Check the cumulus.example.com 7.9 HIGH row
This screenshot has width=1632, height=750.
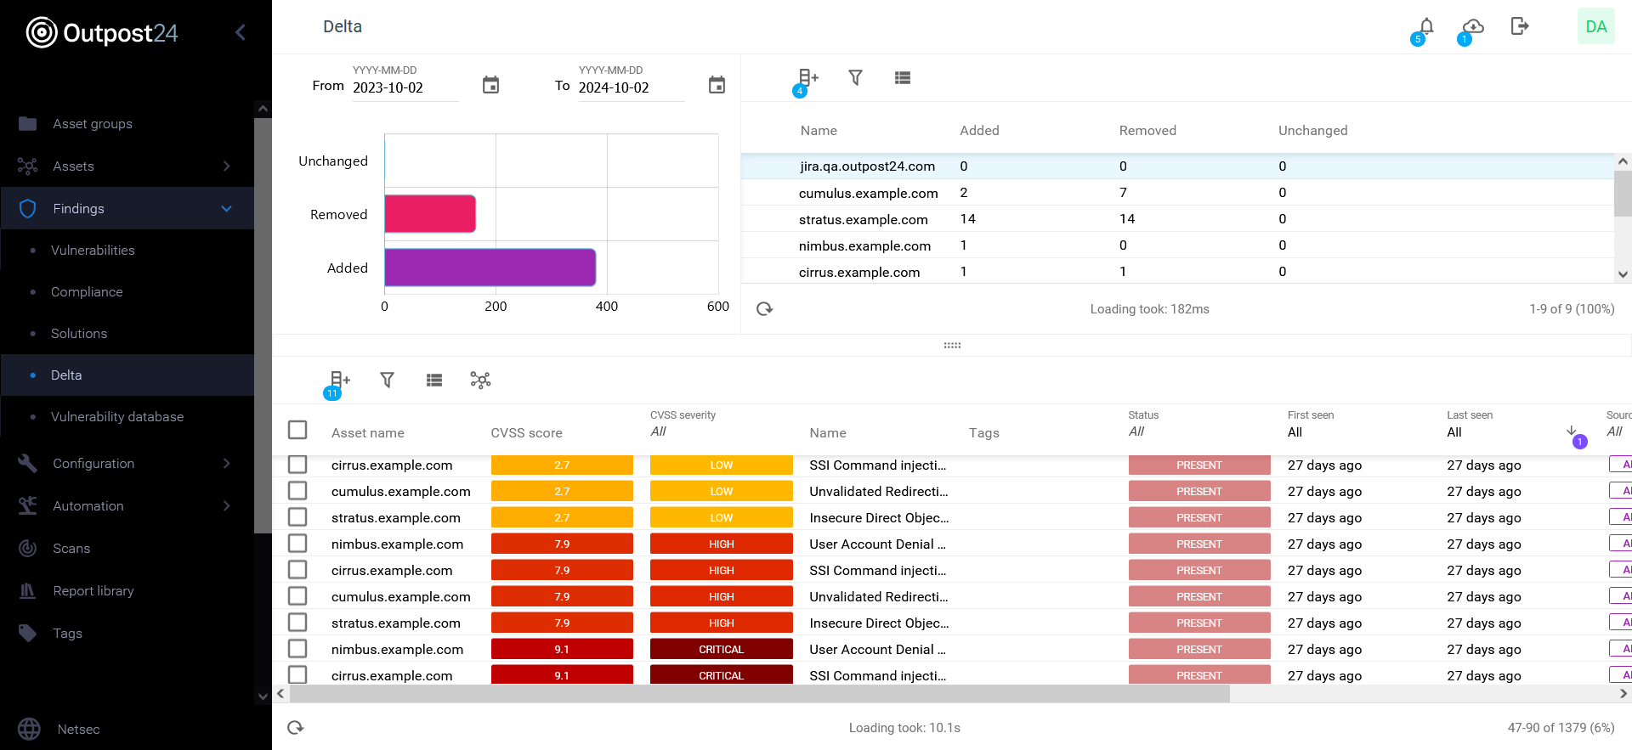pyautogui.click(x=297, y=596)
